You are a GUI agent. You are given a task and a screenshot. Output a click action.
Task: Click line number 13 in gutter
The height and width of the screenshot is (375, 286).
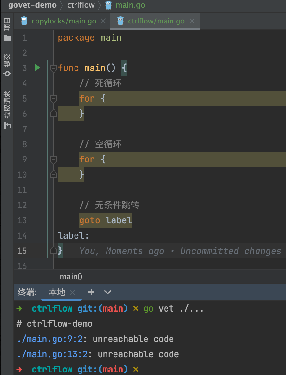click(22, 220)
